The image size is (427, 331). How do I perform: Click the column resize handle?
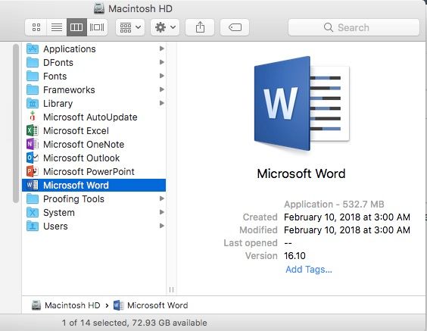171,289
